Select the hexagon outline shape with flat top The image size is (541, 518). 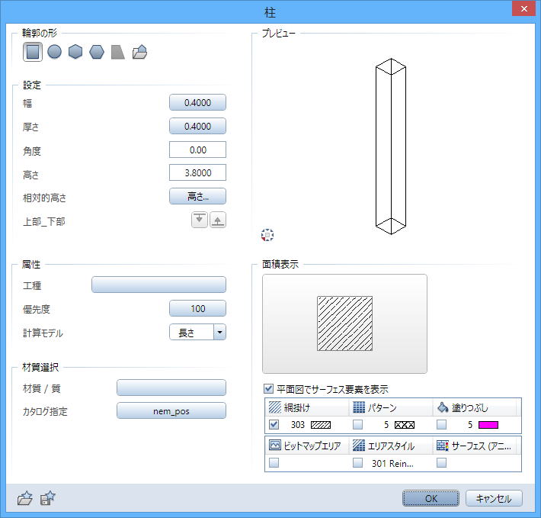tap(97, 52)
